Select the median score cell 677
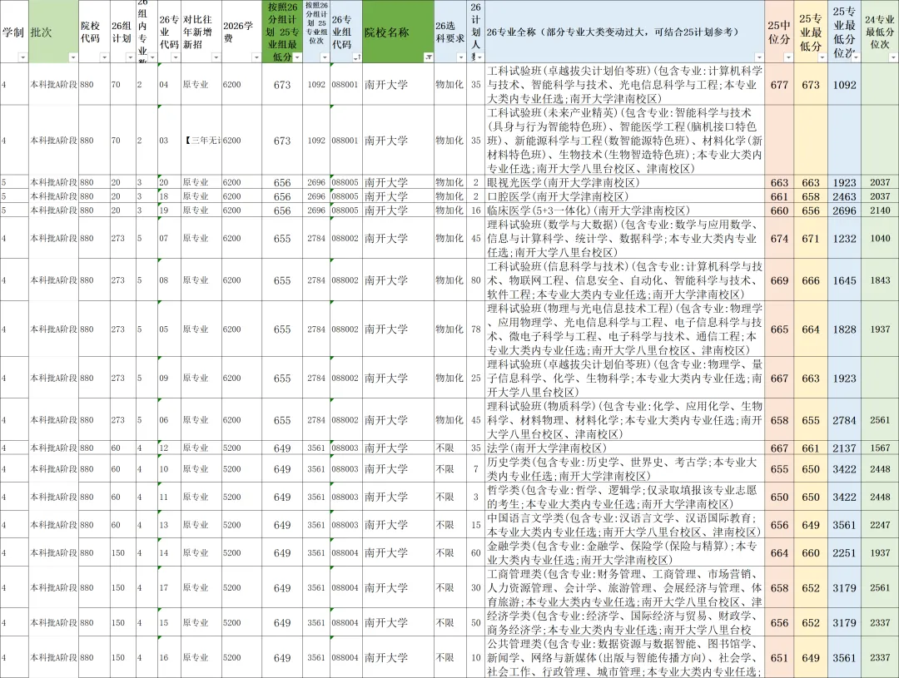The width and height of the screenshot is (899, 678). tap(779, 85)
